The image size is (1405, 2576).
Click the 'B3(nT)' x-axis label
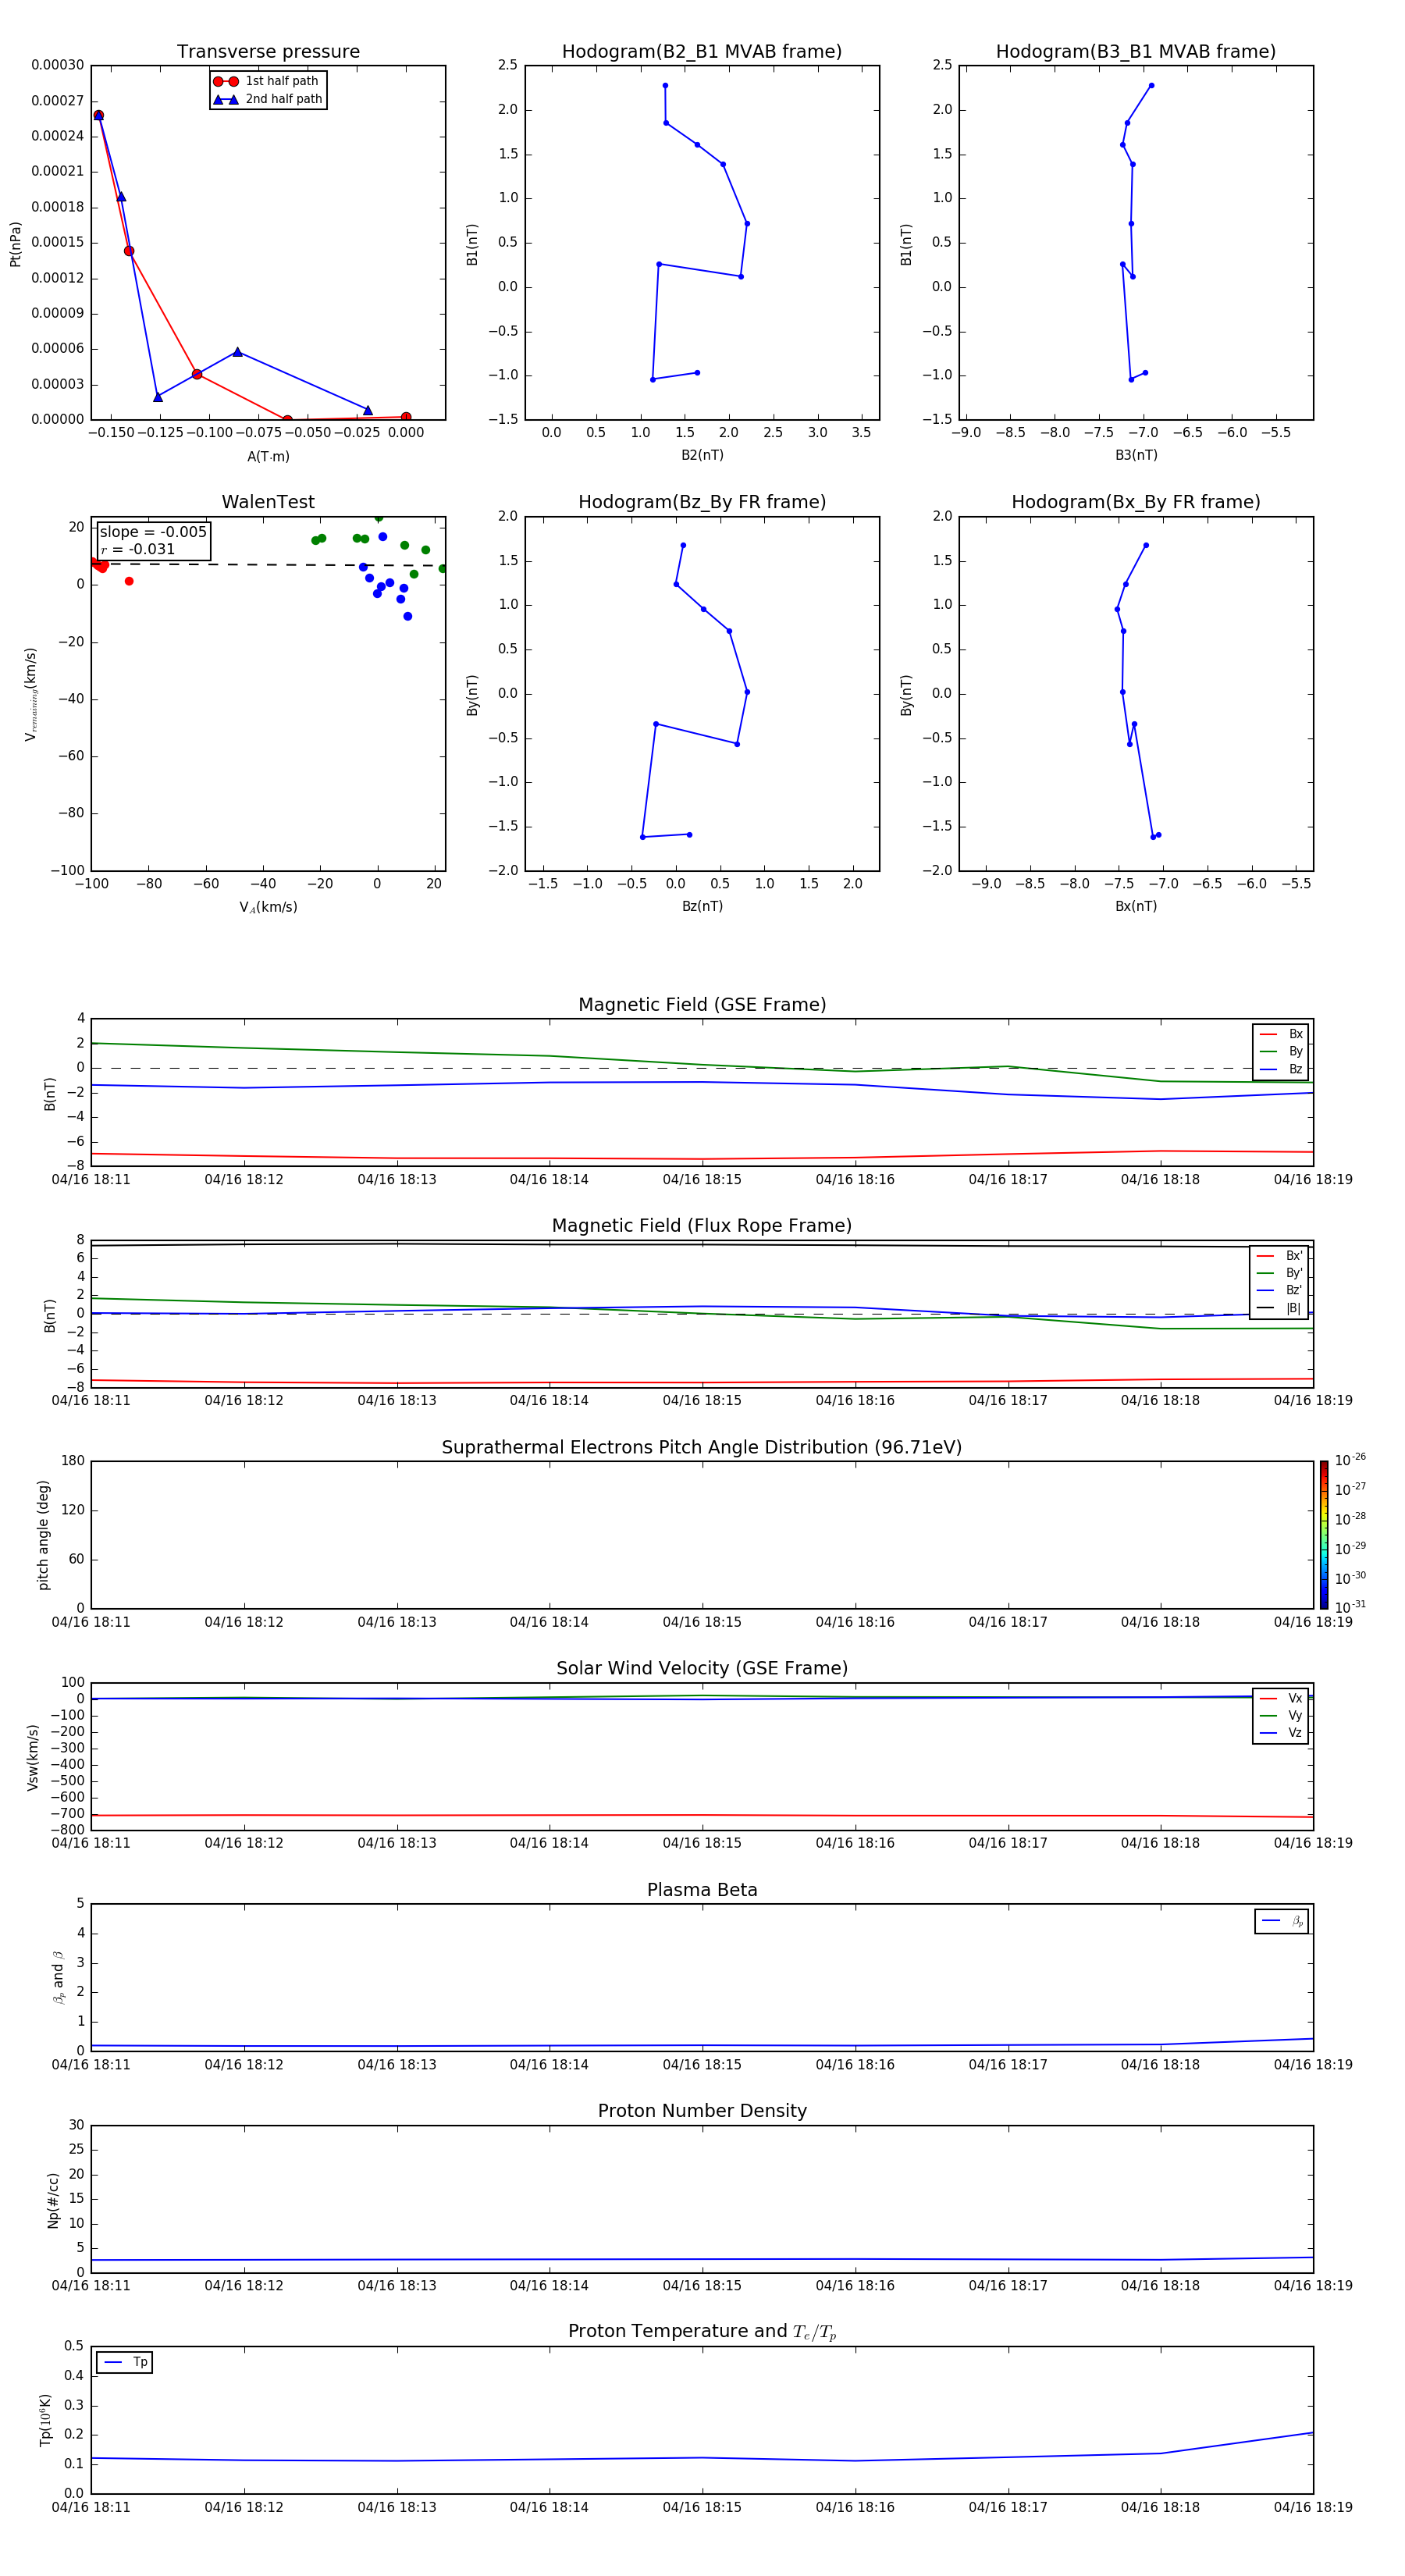tap(1136, 455)
